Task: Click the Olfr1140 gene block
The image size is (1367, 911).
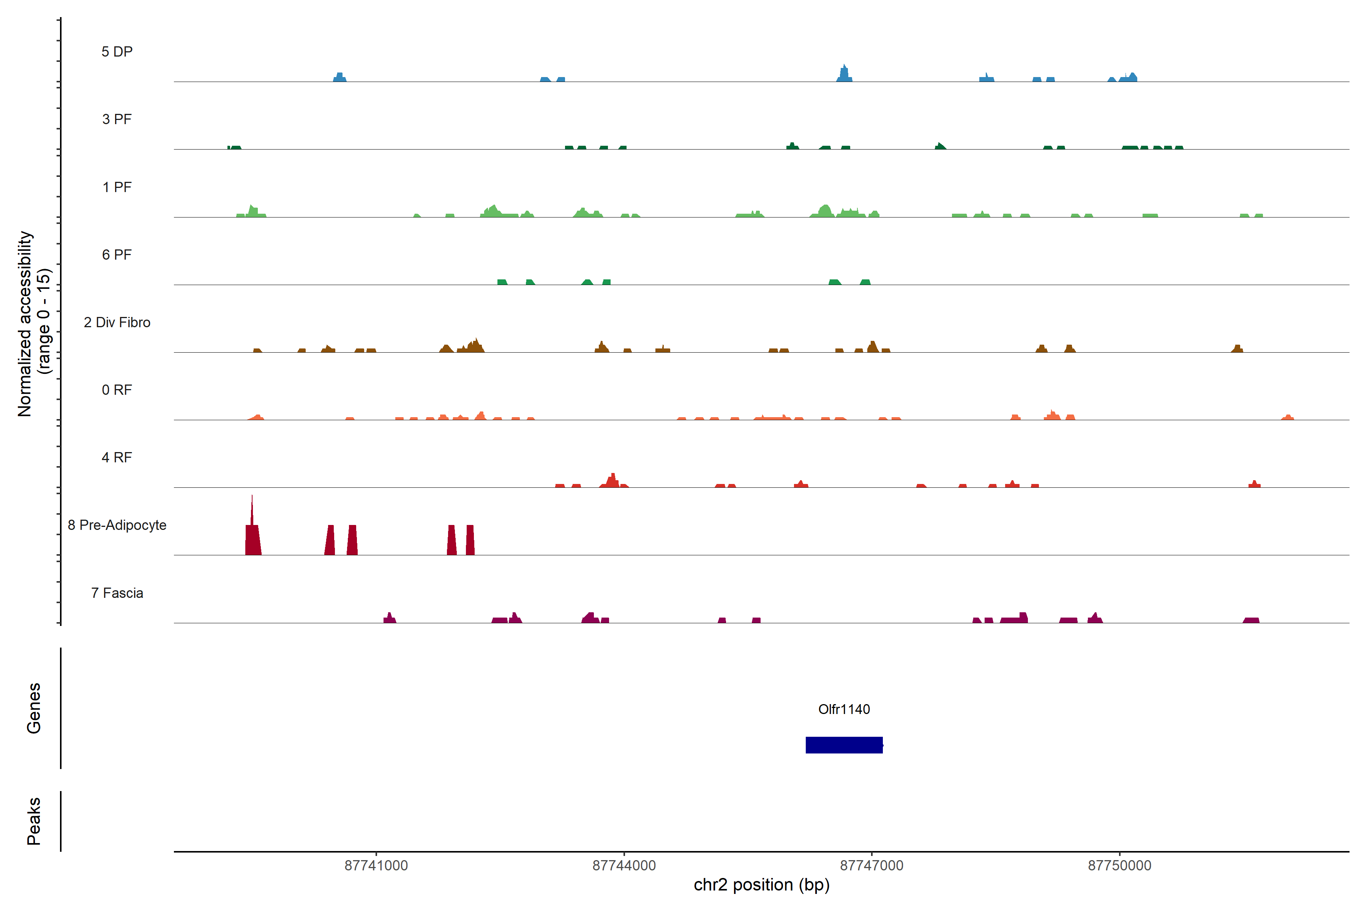Action: pyautogui.click(x=844, y=745)
